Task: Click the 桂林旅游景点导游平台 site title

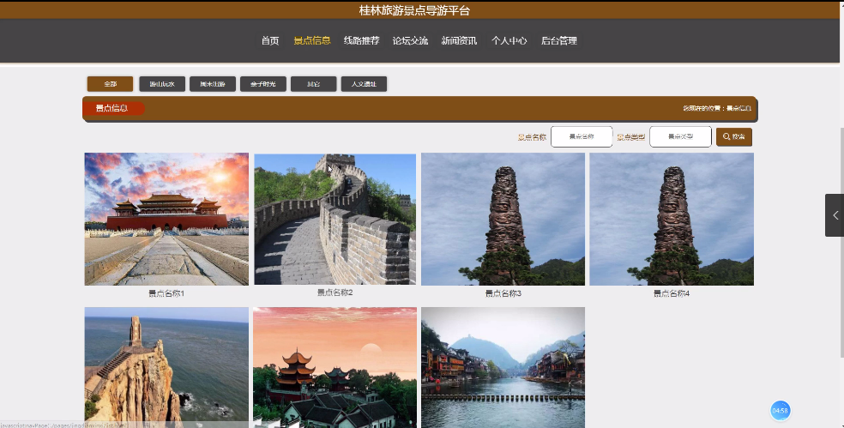Action: 414,11
